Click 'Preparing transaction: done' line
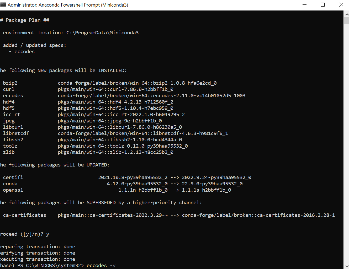Screen dimensions: 349x269 pyautogui.click(x=38, y=247)
